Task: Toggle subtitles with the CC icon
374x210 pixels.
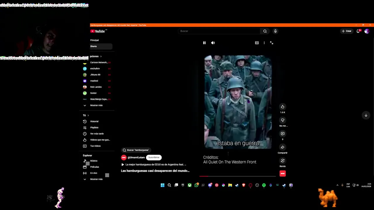Action: pyautogui.click(x=257, y=43)
